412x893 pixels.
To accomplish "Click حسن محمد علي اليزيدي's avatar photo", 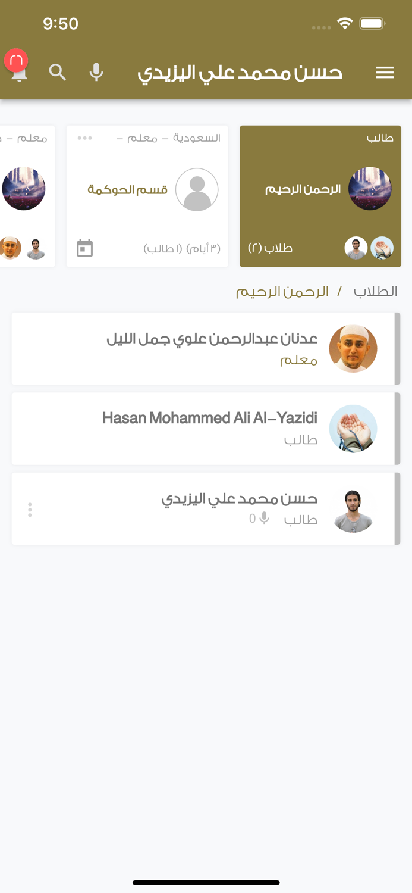I will coord(352,509).
